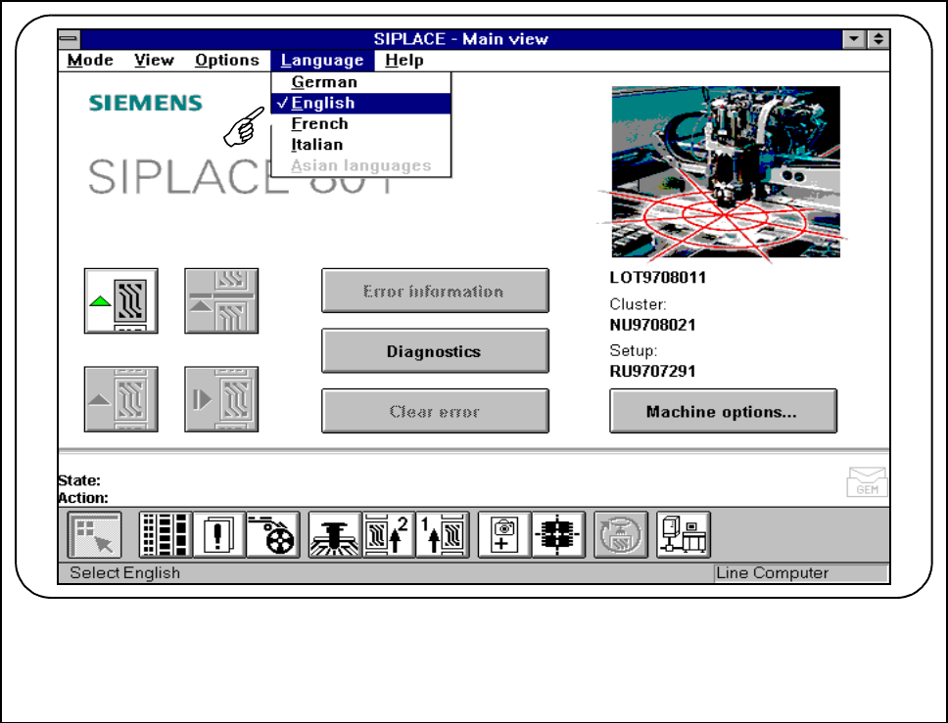Click the dual conveyor board icon in the top row

click(x=221, y=300)
